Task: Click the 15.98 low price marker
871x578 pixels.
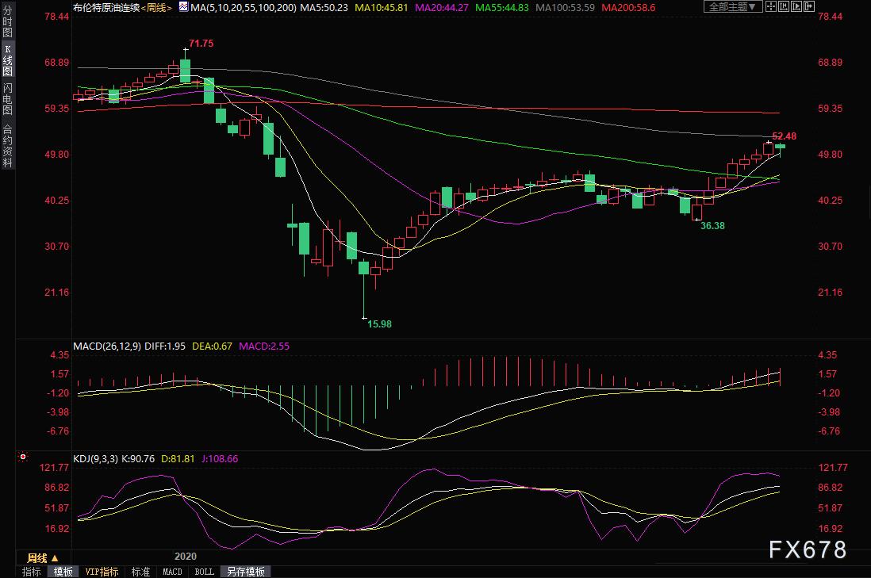Action: pyautogui.click(x=378, y=323)
